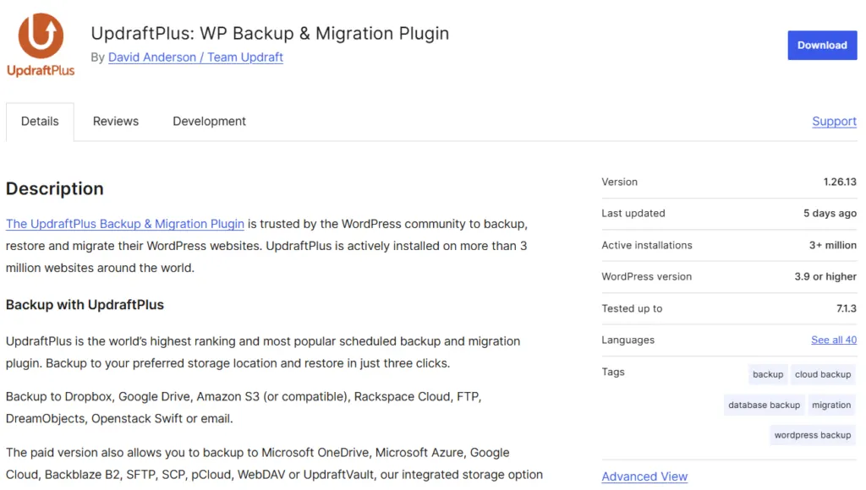This screenshot has height=490, width=866.
Task: Open the wordpress backup tag
Action: point(813,435)
